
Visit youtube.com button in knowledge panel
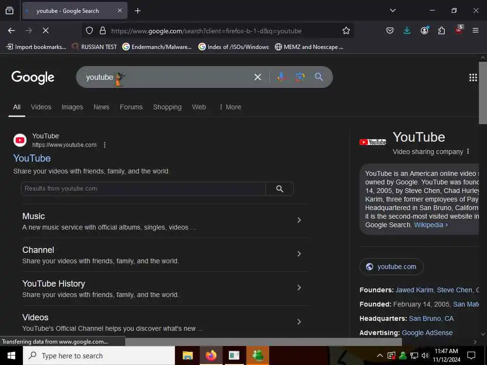391,267
